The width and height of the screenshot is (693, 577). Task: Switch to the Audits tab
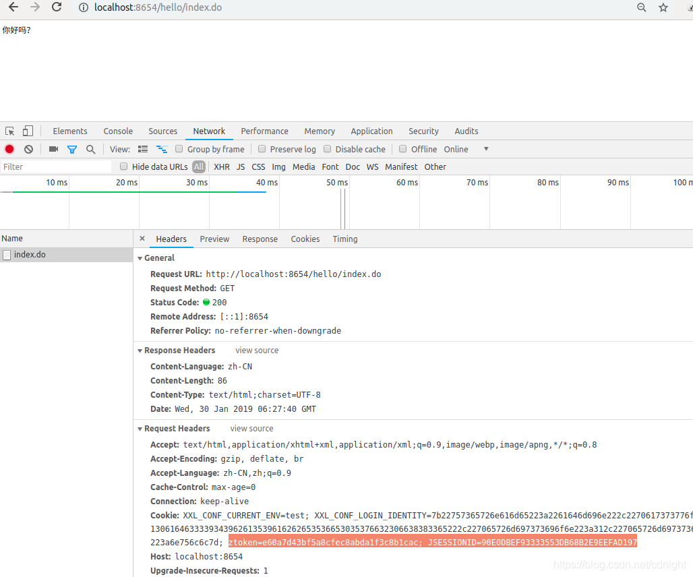[466, 131]
